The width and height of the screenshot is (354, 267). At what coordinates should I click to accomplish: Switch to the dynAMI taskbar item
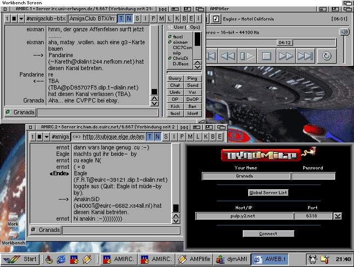click(232, 259)
